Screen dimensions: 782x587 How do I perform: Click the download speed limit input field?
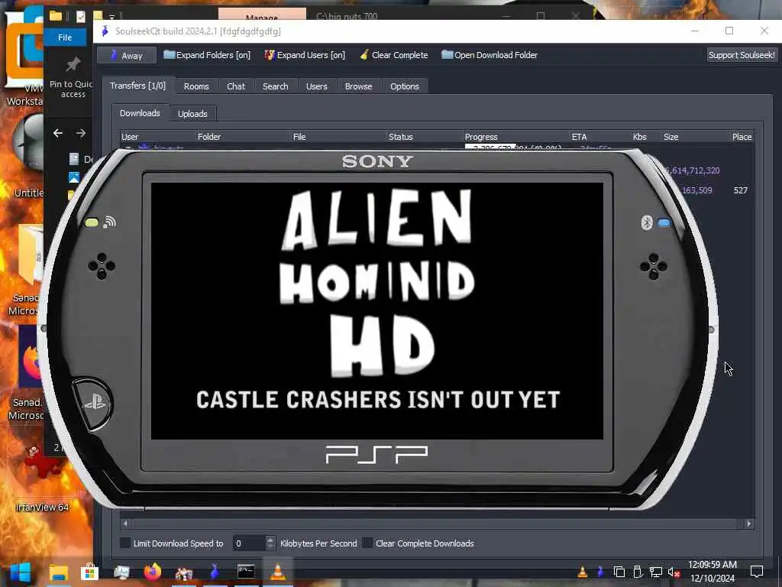pyautogui.click(x=250, y=543)
